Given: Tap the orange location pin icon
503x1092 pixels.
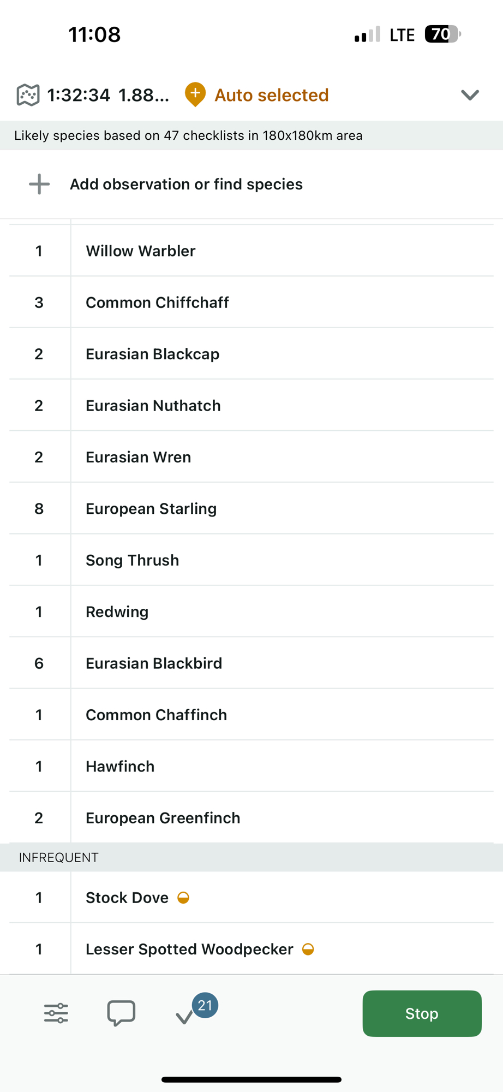Looking at the screenshot, I should 195,94.
